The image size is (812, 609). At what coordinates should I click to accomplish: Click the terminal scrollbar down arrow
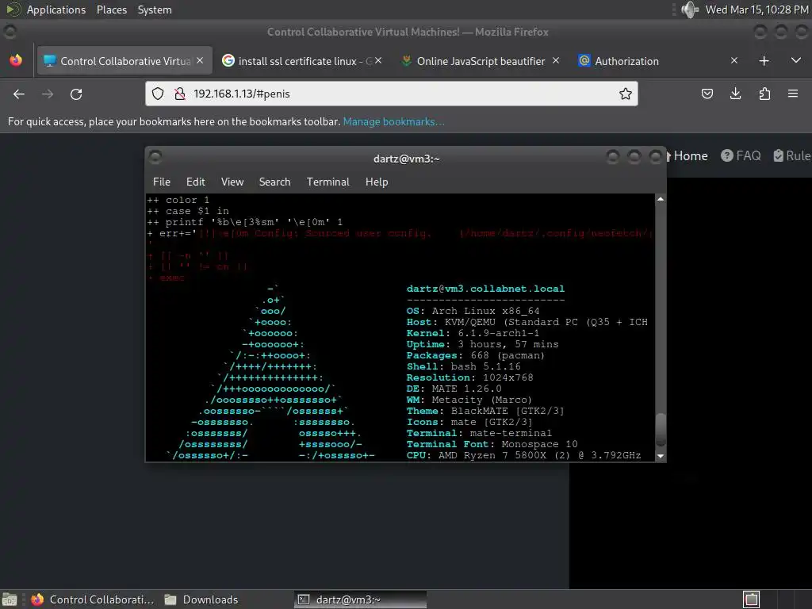pos(661,456)
